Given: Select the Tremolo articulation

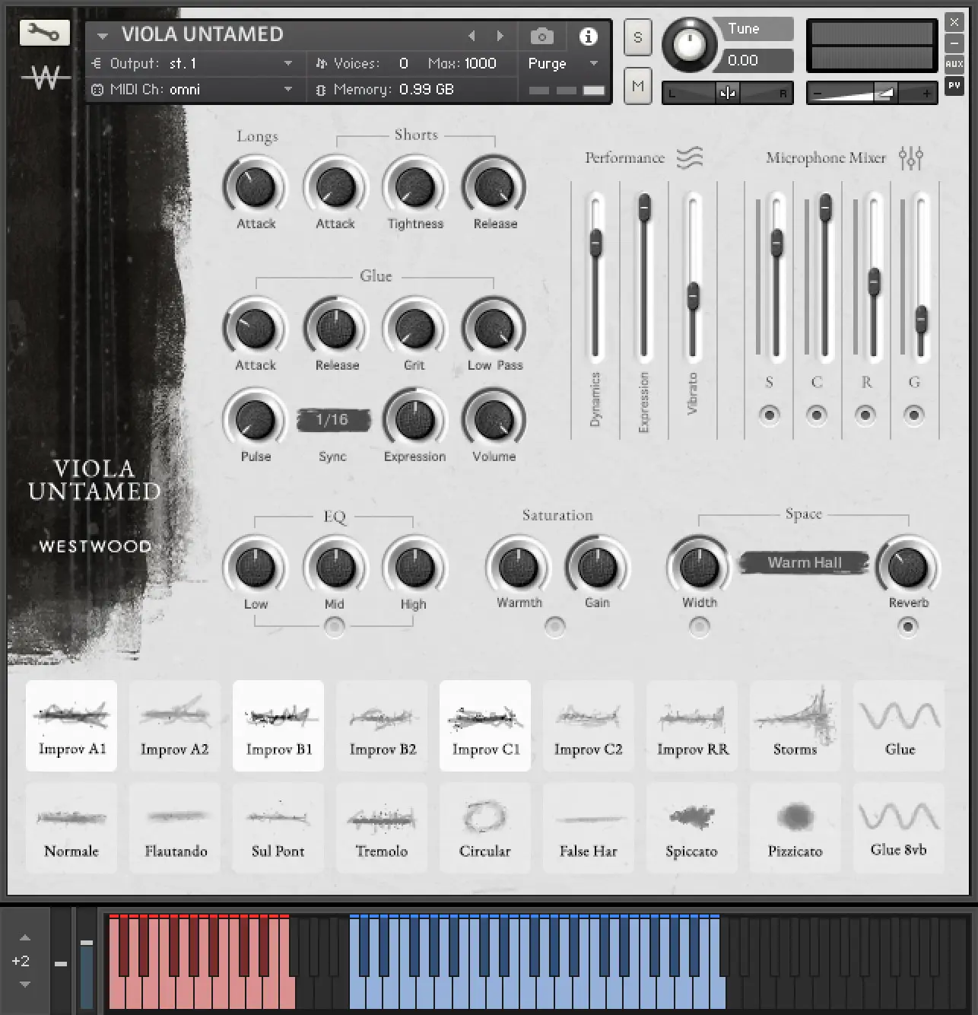Looking at the screenshot, I should [x=382, y=828].
